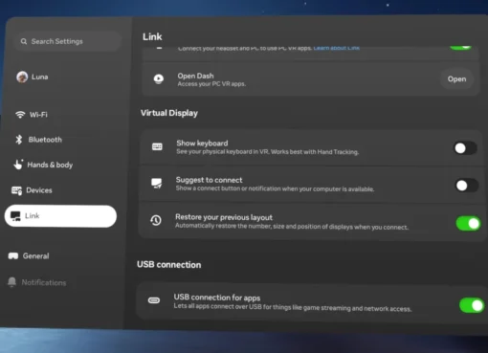This screenshot has height=353, width=488.
Task: Disable Restore your previous layout toggle
Action: point(468,223)
